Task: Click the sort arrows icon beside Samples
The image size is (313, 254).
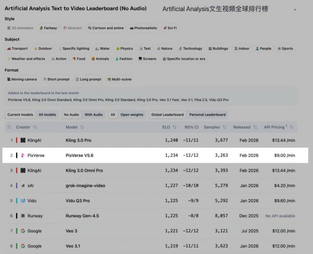Action: (224, 127)
